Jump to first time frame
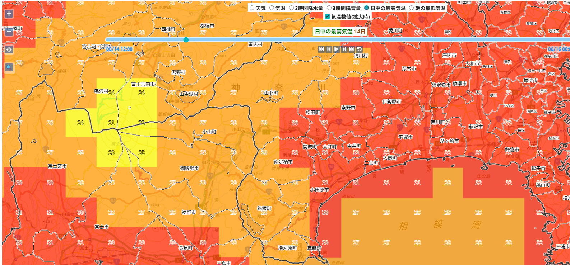This screenshot has width=570, height=265. point(321,49)
